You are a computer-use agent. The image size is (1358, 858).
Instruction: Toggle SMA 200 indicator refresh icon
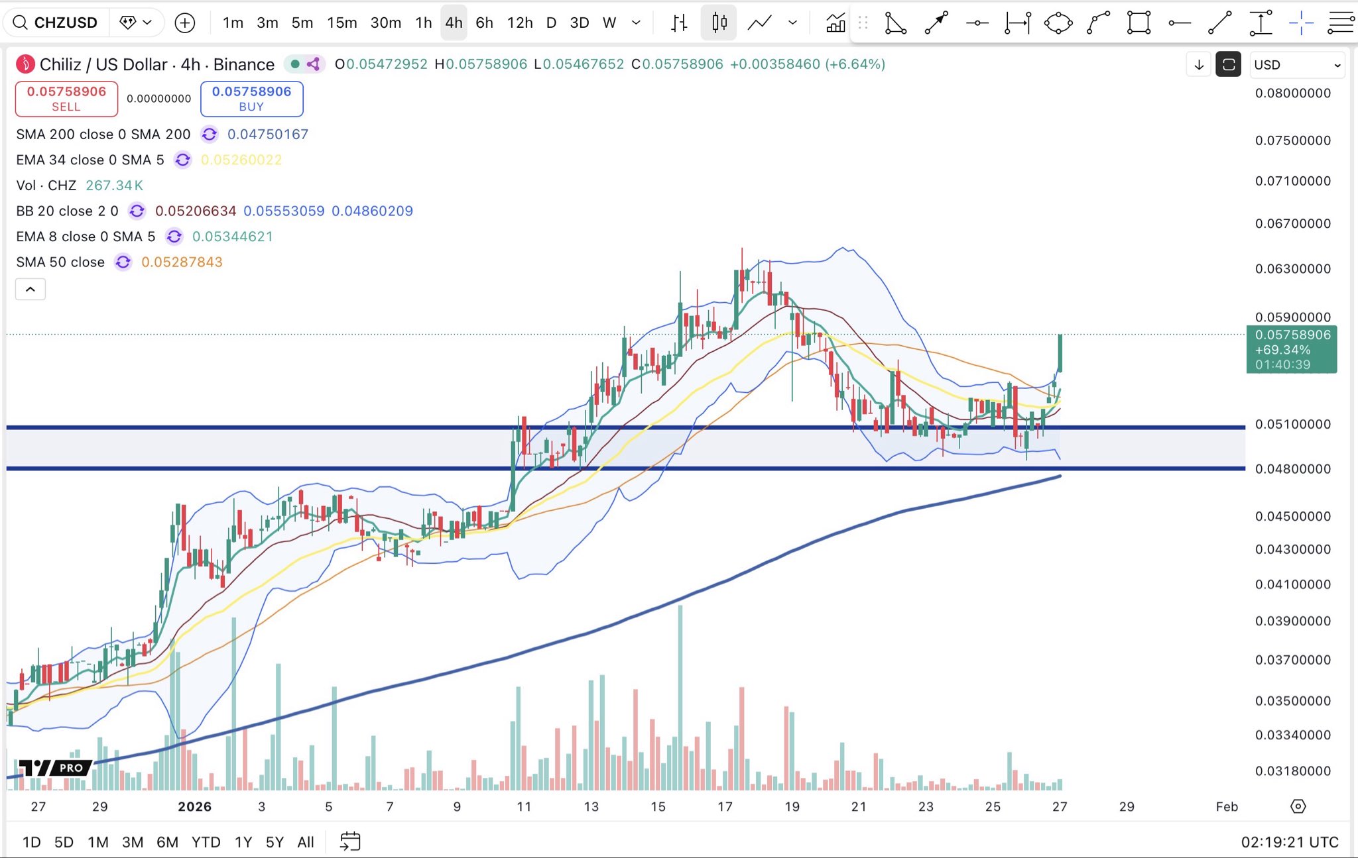pyautogui.click(x=210, y=134)
